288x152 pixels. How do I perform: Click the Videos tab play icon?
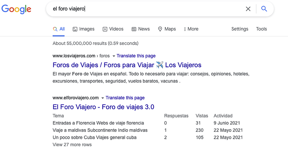pos(105,29)
